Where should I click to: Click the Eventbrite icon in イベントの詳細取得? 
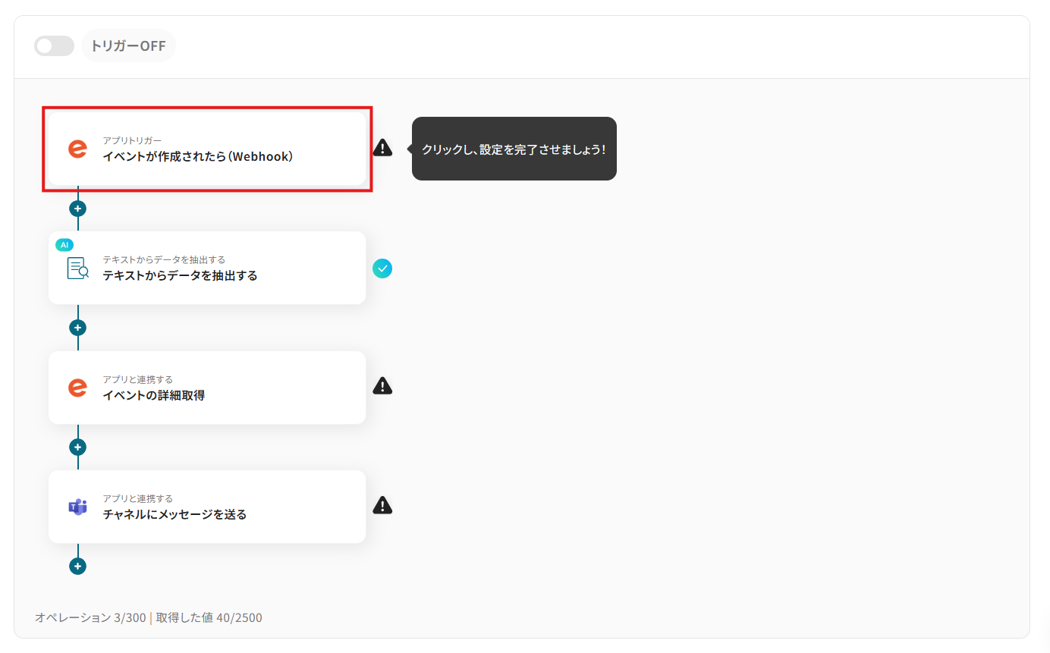(x=77, y=388)
